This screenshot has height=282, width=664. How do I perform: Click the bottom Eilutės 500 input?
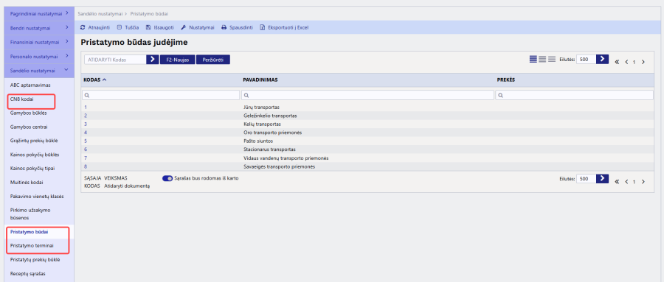coord(586,179)
